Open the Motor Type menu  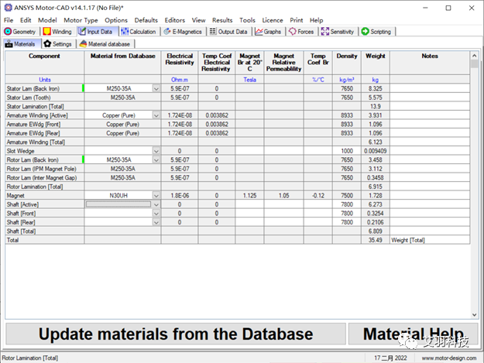pos(81,20)
